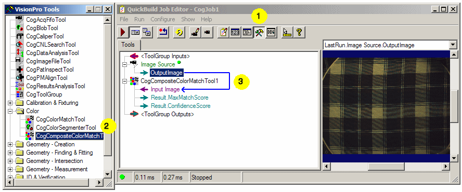Select CogBlobTool in the tools list
This screenshot has height=192, width=462.
(x=42, y=28)
